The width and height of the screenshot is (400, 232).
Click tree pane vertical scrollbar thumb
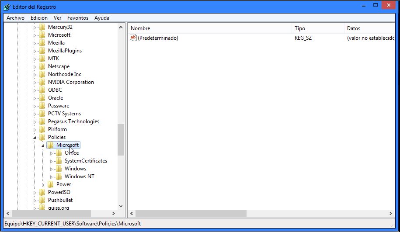[121, 140]
